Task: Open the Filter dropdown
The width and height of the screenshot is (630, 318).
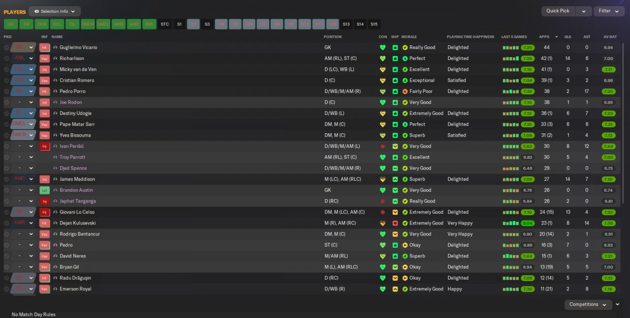Action: coord(609,11)
